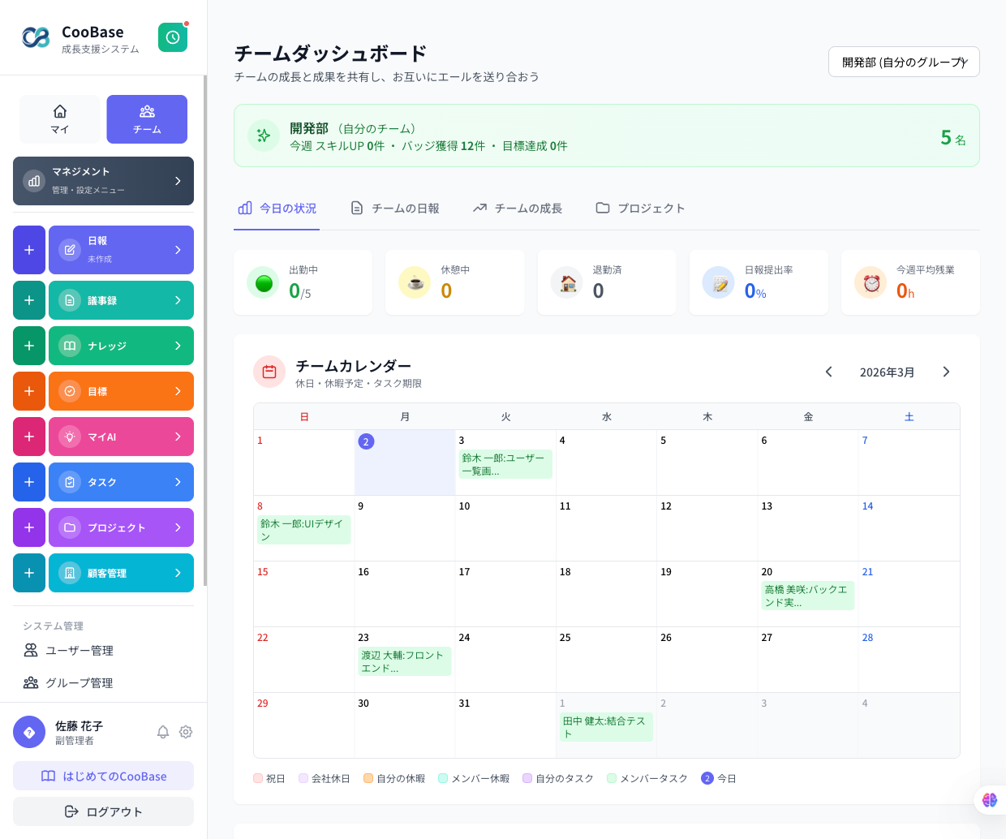This screenshot has height=839, width=1006.
Task: Open the 開発部 group selector dropdown
Action: tap(904, 61)
